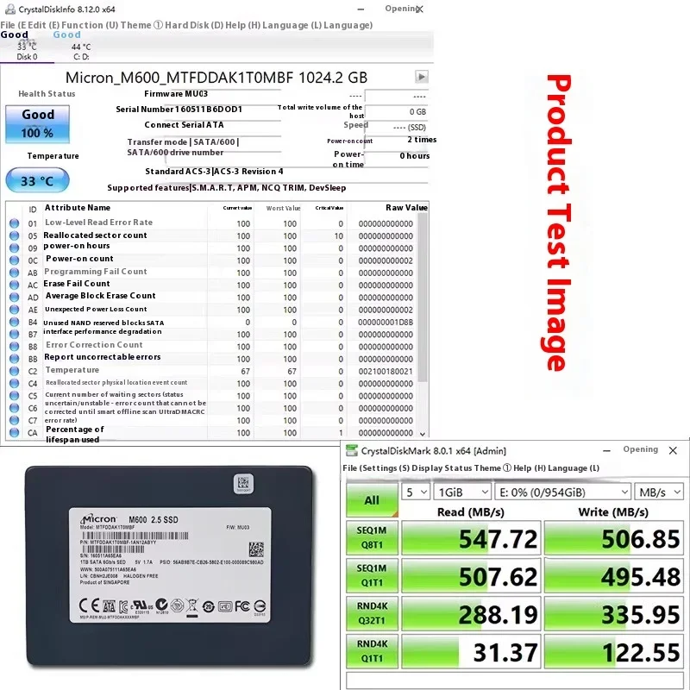The width and height of the screenshot is (690, 690).
Task: Click status circle for Reallocated sector count
Action: click(x=14, y=235)
